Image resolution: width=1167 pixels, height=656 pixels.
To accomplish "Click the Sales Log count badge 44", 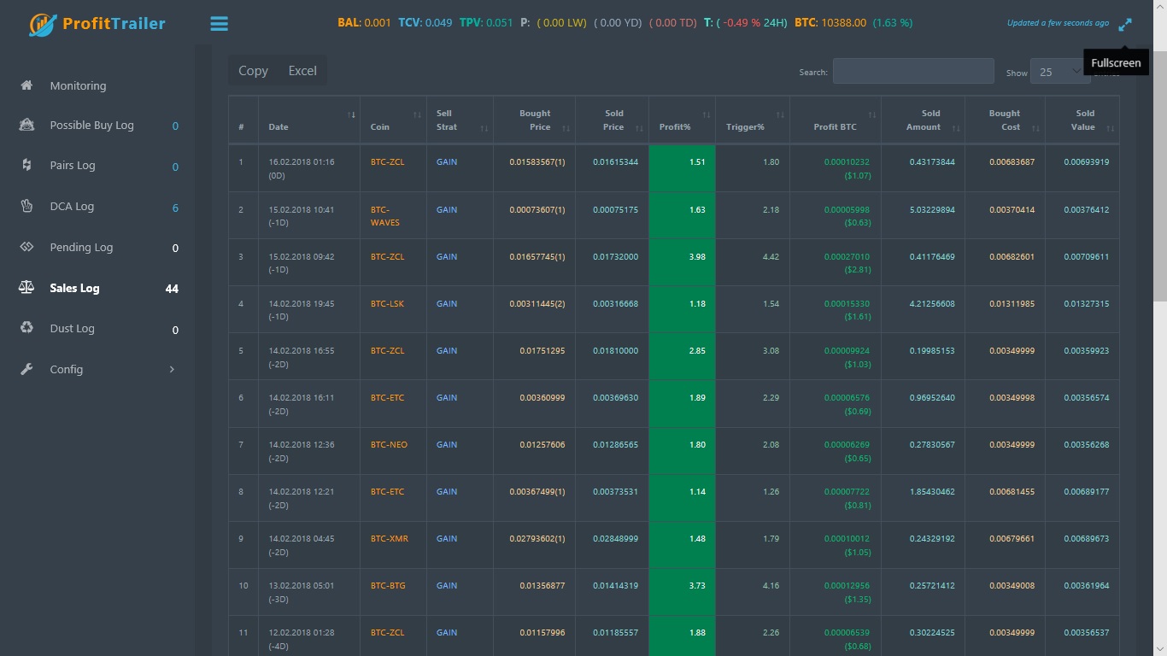I will [172, 289].
